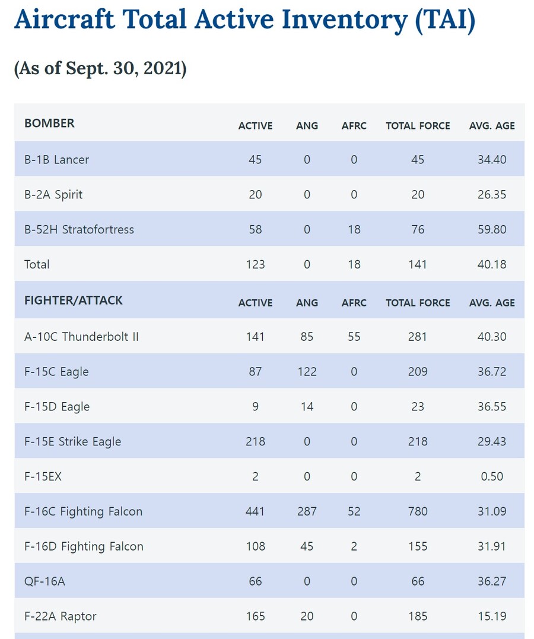Select the FIGHTER/ATTACK section header label

pos(74,300)
